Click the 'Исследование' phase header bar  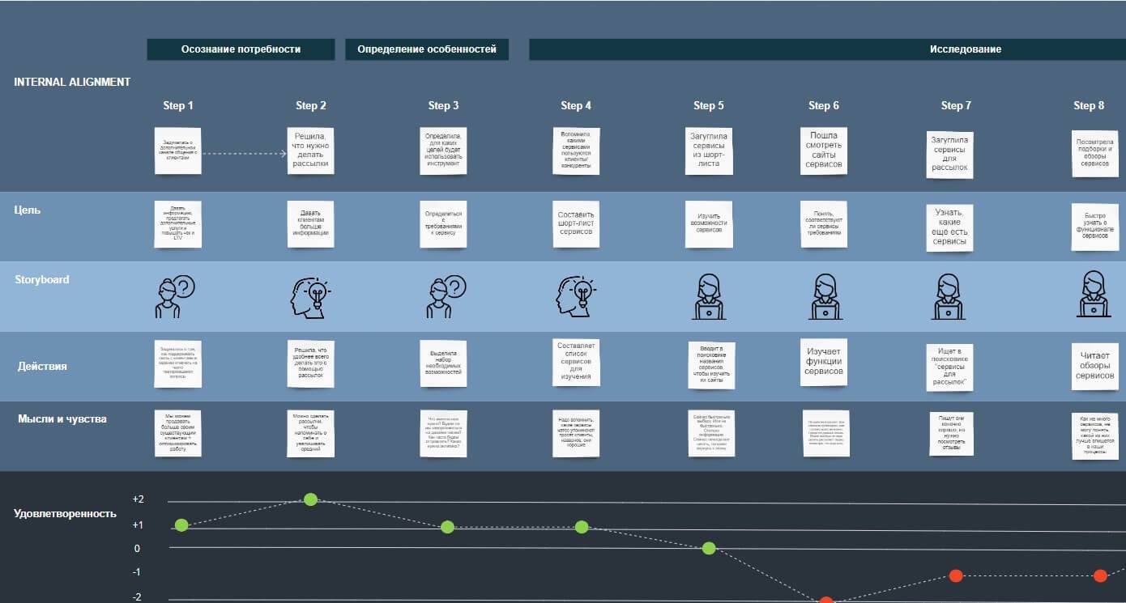click(x=826, y=49)
